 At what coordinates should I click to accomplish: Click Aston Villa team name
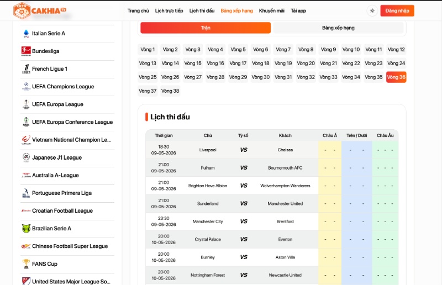tap(285, 257)
